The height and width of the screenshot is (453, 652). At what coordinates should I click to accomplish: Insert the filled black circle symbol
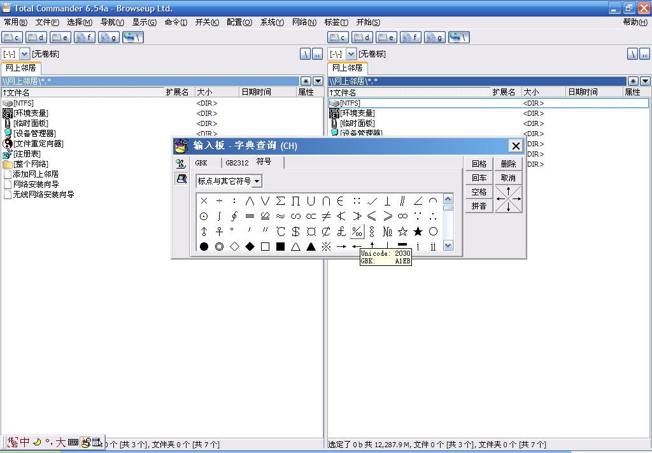point(204,246)
